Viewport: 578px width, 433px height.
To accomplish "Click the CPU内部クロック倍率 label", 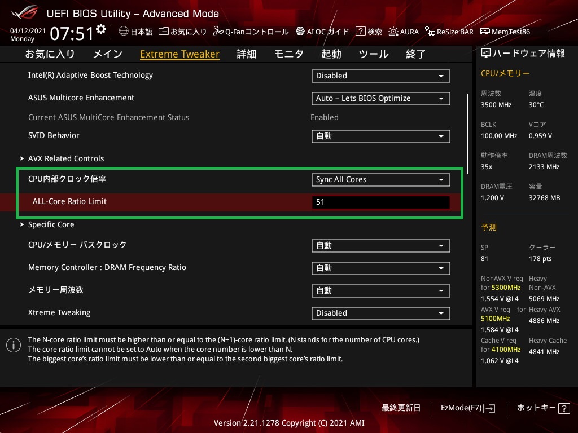I will [67, 179].
